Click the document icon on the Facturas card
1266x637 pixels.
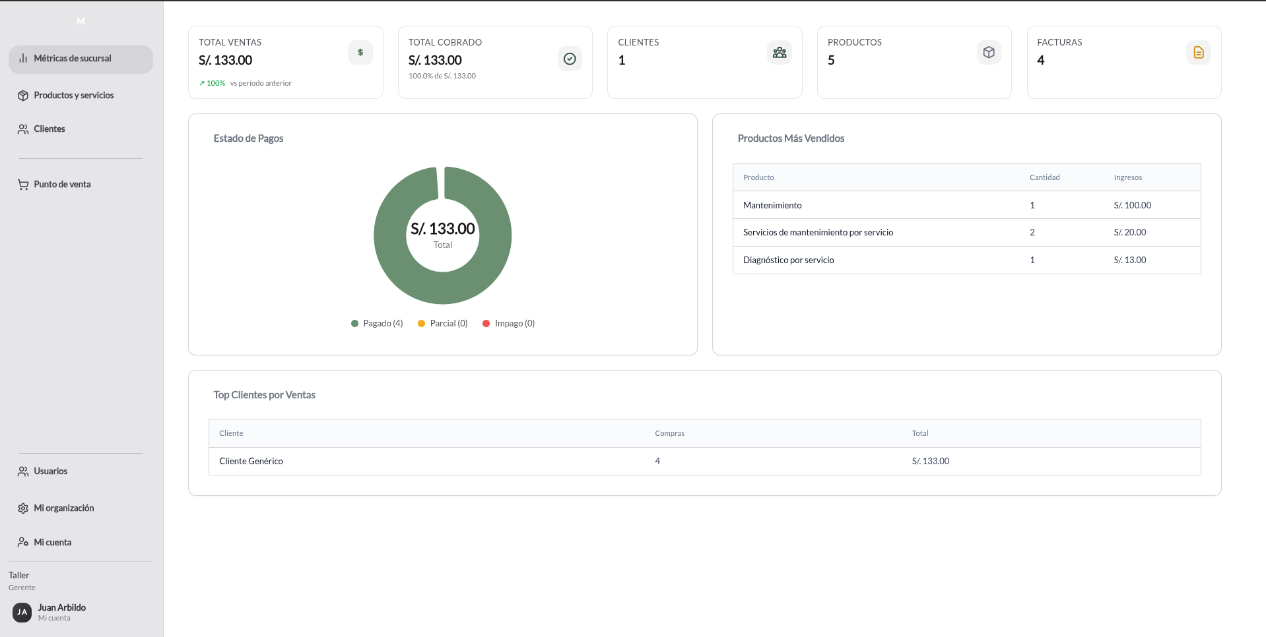pos(1198,52)
